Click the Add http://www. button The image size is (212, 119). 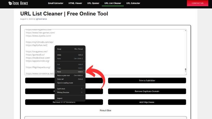point(147,102)
